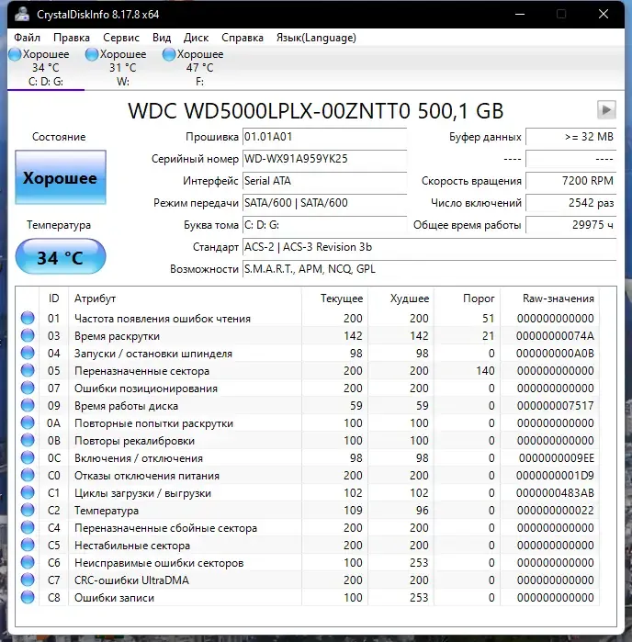Click the status dot for attribute C0
The height and width of the screenshot is (642, 632).
pyautogui.click(x=28, y=476)
